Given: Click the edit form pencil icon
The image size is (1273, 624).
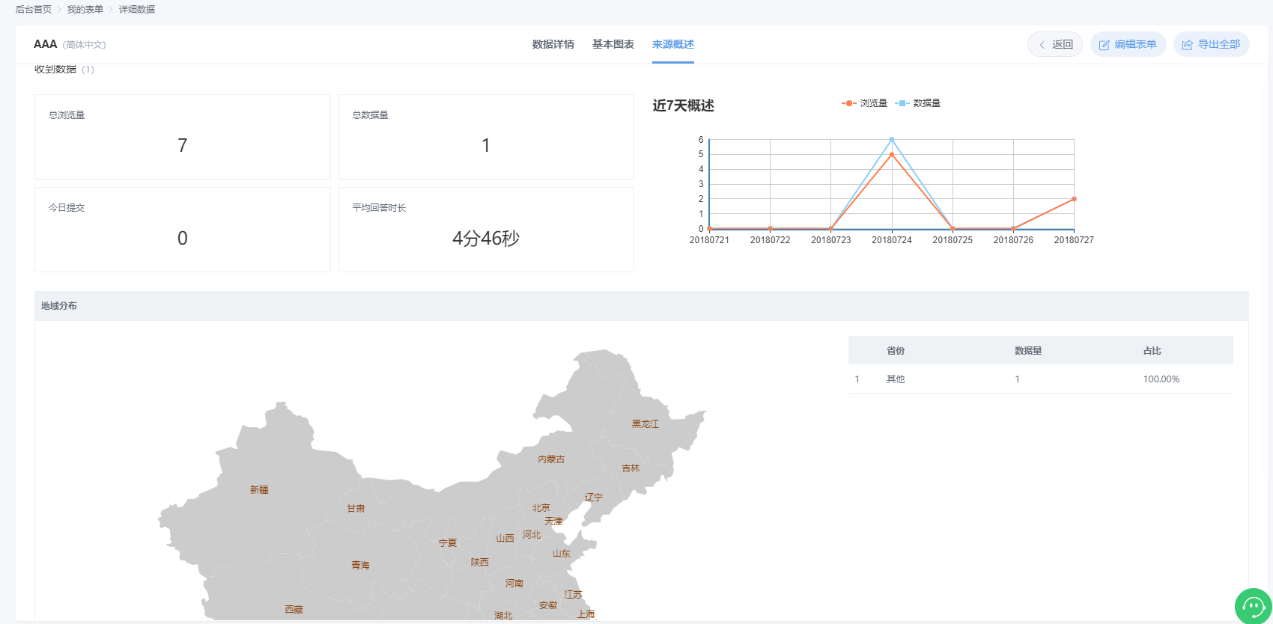Looking at the screenshot, I should point(1104,45).
